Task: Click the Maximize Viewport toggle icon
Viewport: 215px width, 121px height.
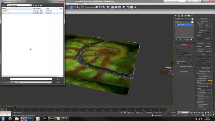Action: click(x=214, y=115)
